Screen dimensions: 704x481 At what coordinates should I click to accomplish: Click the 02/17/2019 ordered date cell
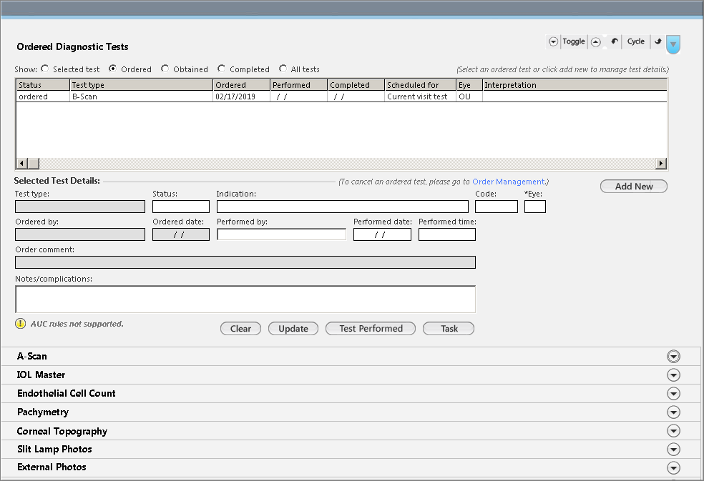click(x=242, y=96)
